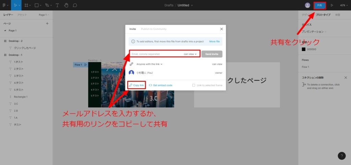Select the Frame tool
351x165 pixels.
pos(26,5)
